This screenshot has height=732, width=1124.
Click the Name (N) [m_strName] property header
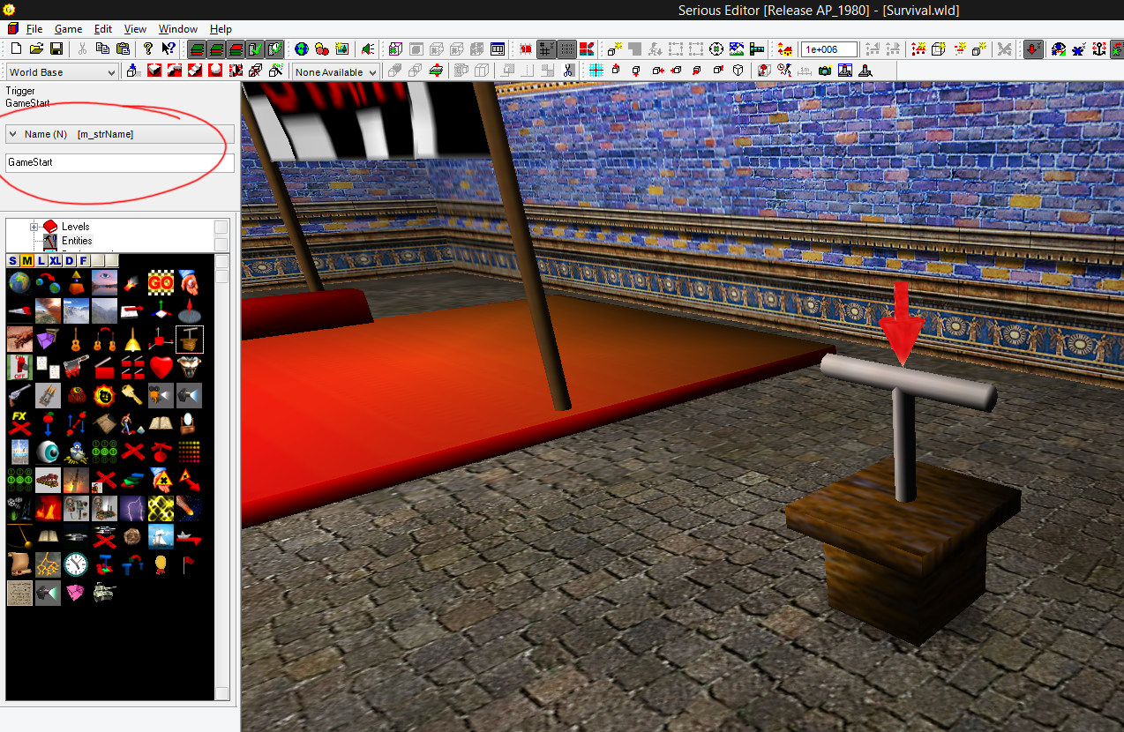click(x=120, y=134)
